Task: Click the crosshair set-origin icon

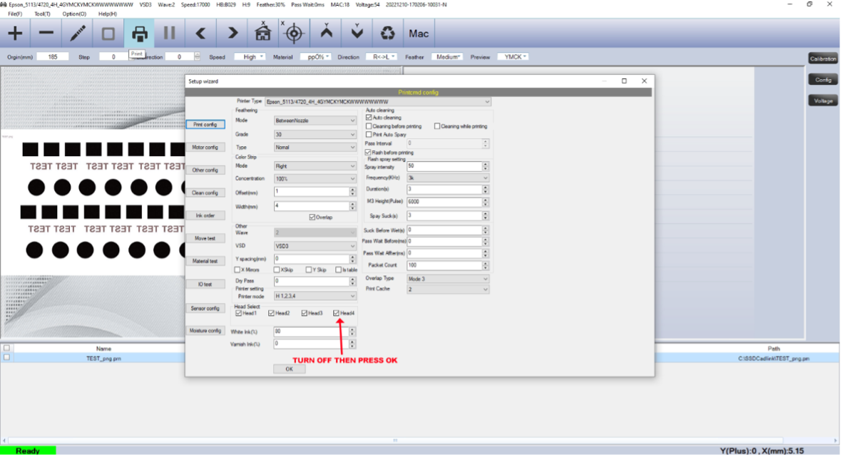Action: coord(293,34)
